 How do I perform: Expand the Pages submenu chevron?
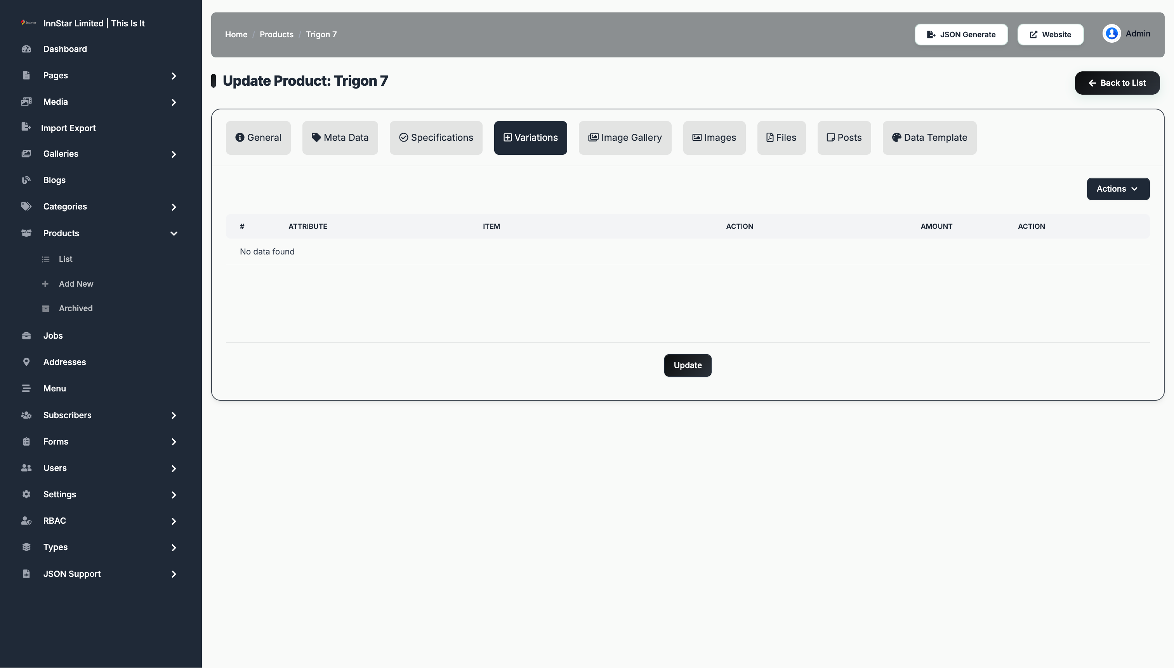click(174, 76)
